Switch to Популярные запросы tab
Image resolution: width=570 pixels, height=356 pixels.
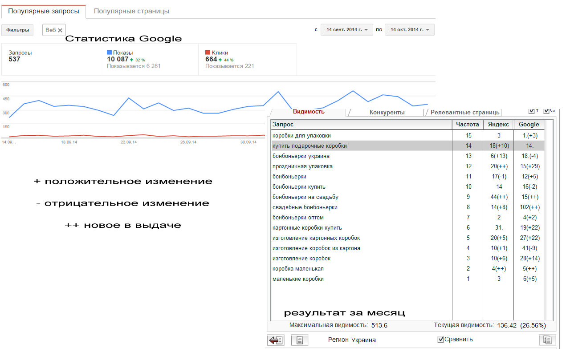[x=43, y=11]
